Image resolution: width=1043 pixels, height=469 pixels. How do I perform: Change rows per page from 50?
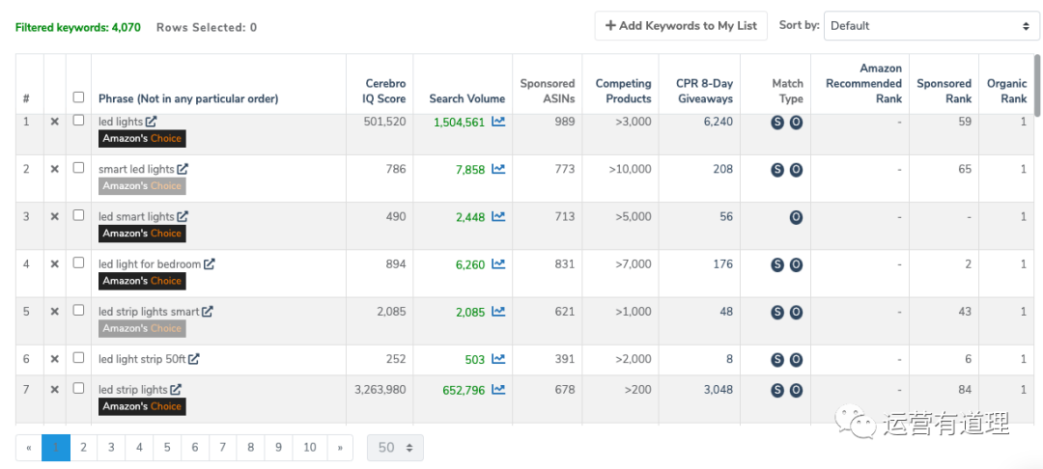coord(395,448)
